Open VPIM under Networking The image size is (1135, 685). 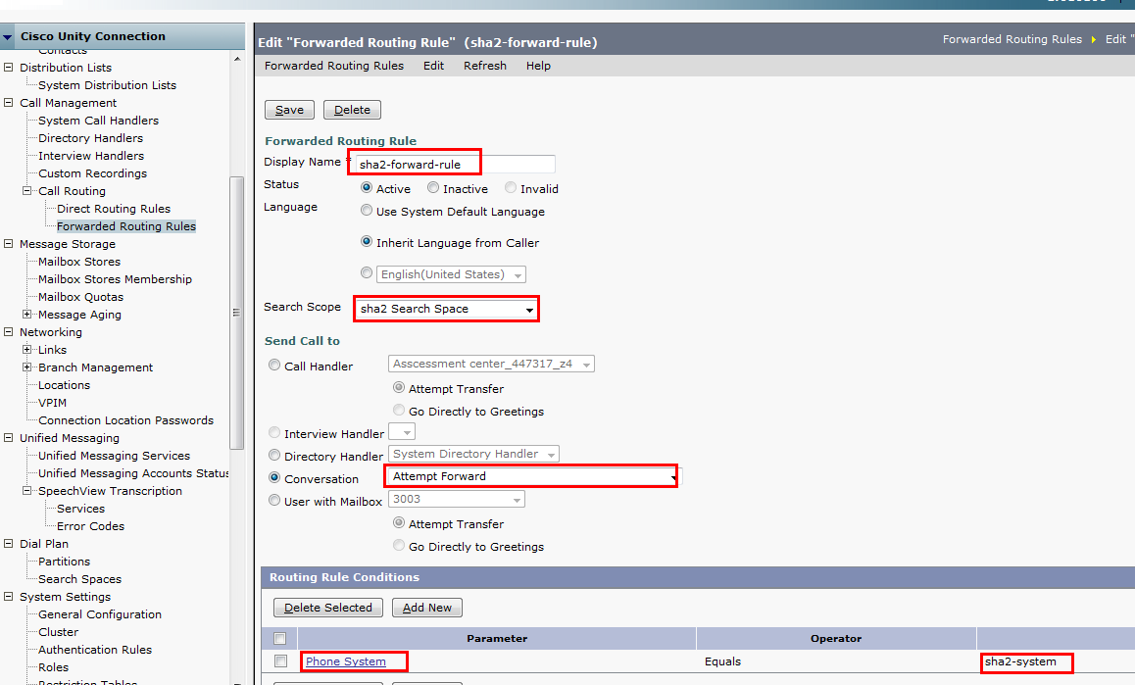tap(52, 403)
